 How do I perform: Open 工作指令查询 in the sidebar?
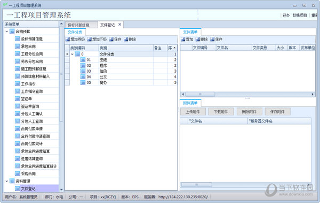(x=31, y=91)
